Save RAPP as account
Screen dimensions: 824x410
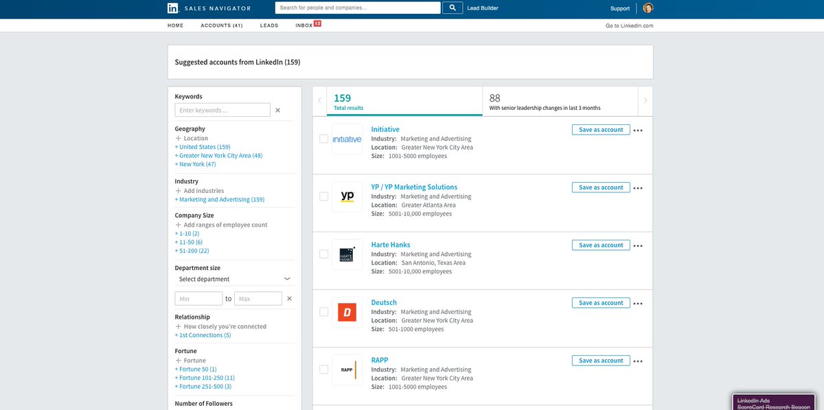(x=601, y=361)
